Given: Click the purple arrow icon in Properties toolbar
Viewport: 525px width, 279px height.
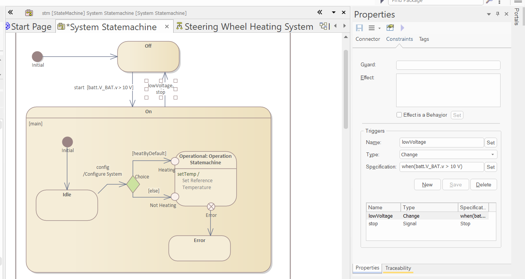Looking at the screenshot, I should pyautogui.click(x=402, y=28).
